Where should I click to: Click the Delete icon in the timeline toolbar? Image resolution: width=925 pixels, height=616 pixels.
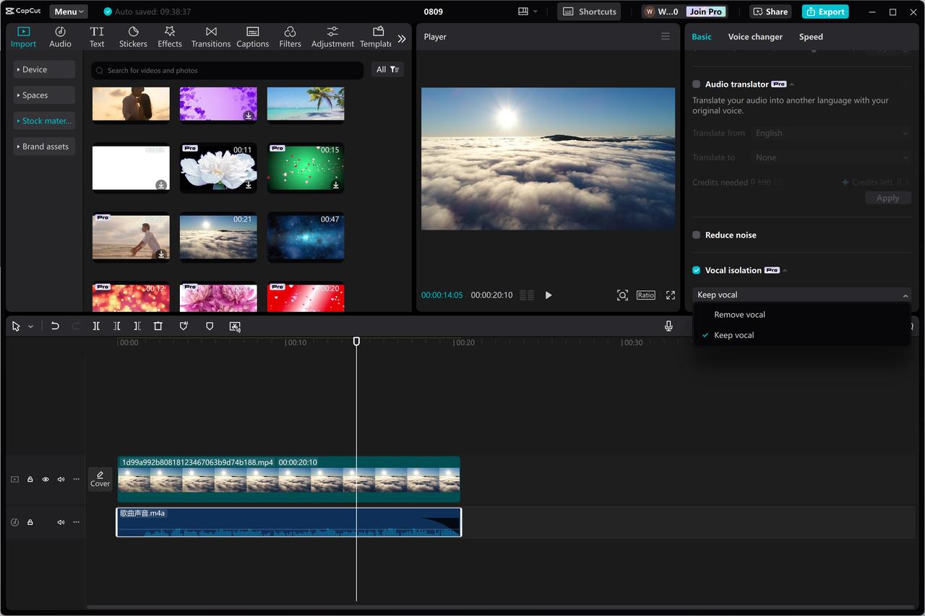coord(158,326)
